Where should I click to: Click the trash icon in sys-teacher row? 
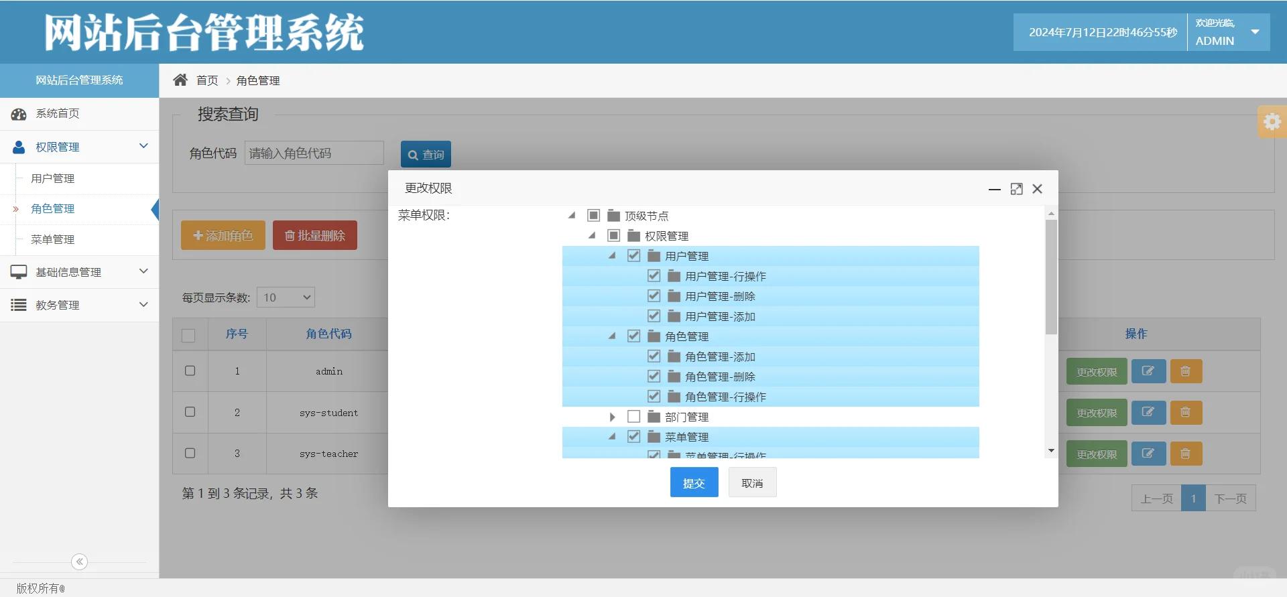pos(1186,454)
